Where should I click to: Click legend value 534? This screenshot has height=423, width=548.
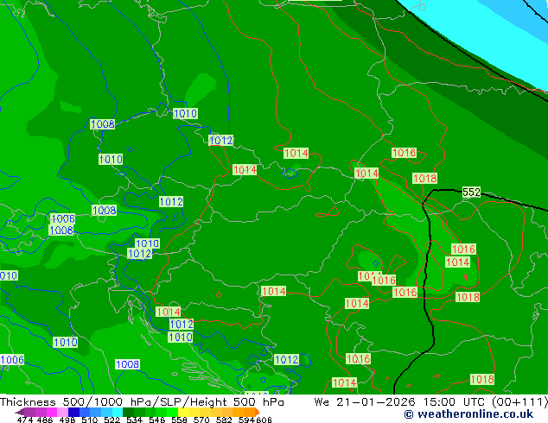coord(134,420)
